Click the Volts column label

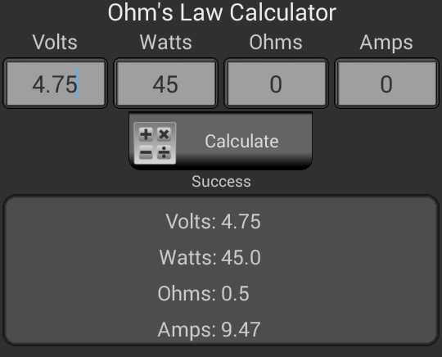pyautogui.click(x=55, y=43)
